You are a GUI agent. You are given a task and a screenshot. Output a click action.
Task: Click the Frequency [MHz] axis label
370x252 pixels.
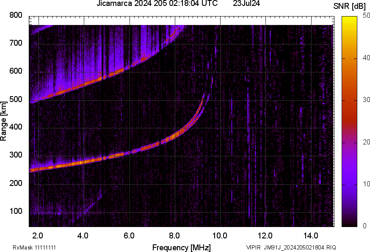[181, 247]
